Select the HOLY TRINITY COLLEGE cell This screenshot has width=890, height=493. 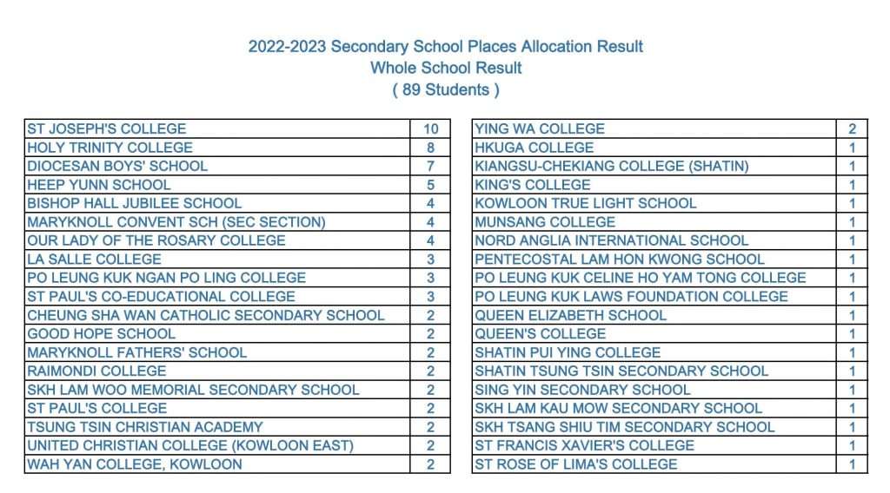point(110,148)
